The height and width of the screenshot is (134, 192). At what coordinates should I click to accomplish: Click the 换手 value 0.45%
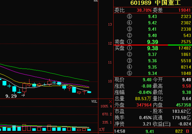coord(145,118)
